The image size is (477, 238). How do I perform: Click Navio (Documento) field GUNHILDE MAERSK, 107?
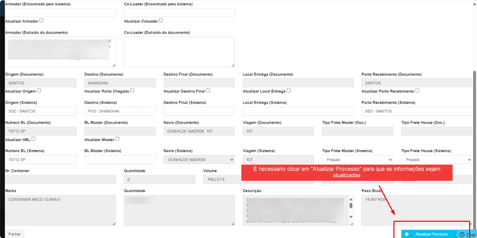[x=199, y=131]
